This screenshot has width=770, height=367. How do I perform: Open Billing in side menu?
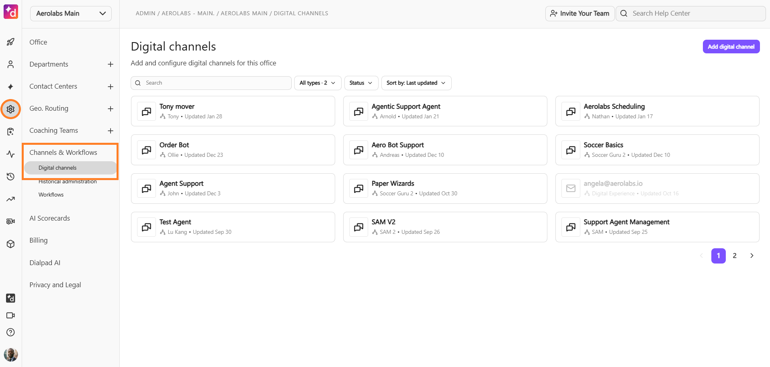pyautogui.click(x=38, y=240)
